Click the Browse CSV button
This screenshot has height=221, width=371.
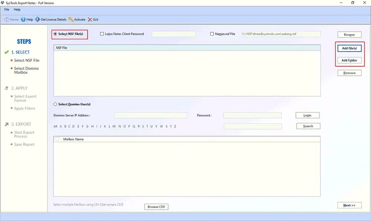(156, 207)
